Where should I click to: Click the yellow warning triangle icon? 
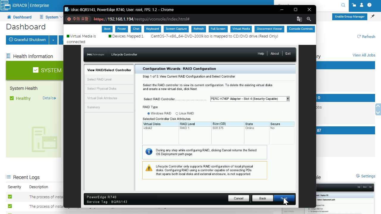coord(149,168)
